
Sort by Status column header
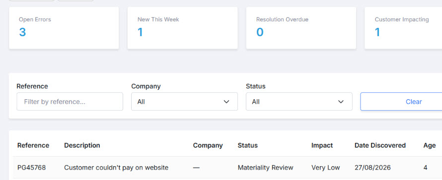pyautogui.click(x=247, y=145)
